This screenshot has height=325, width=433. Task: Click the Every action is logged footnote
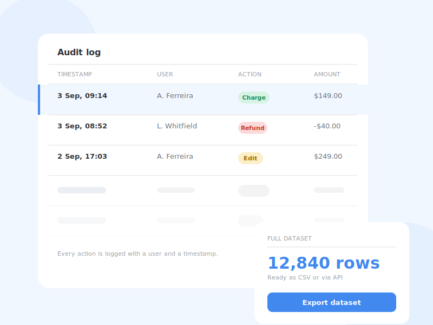click(x=137, y=253)
